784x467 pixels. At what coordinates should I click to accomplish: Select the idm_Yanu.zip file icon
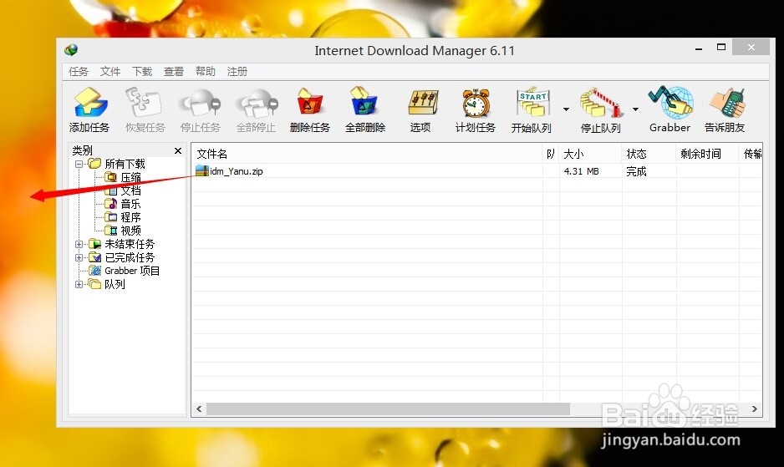(202, 171)
